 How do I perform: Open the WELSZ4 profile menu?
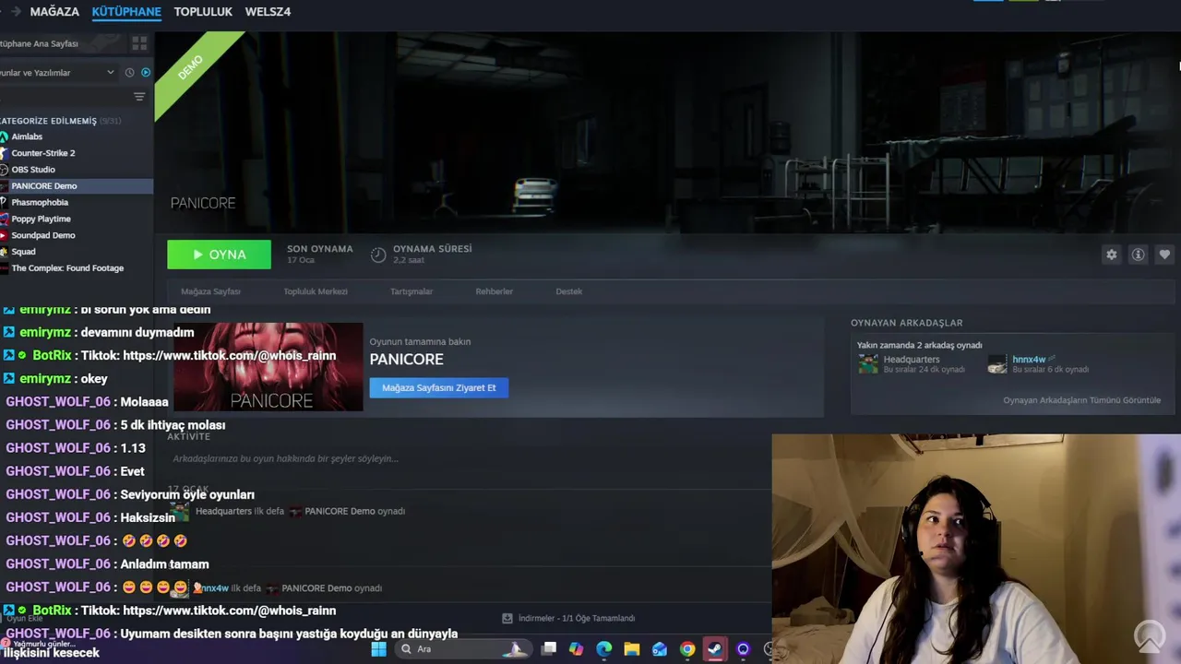click(x=268, y=12)
